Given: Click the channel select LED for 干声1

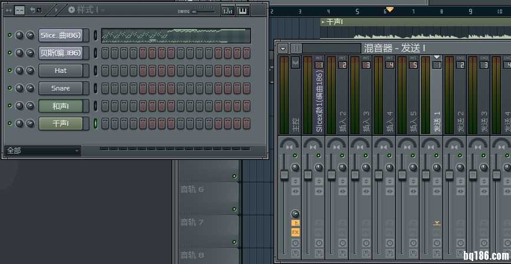Looking at the screenshot, I should coord(95,123).
